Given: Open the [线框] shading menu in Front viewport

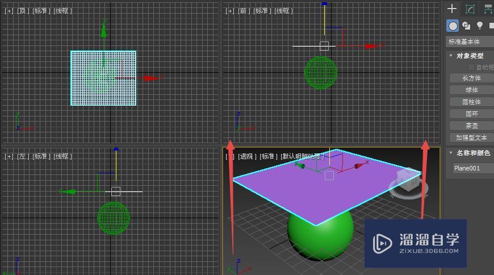Looking at the screenshot, I should [x=283, y=11].
